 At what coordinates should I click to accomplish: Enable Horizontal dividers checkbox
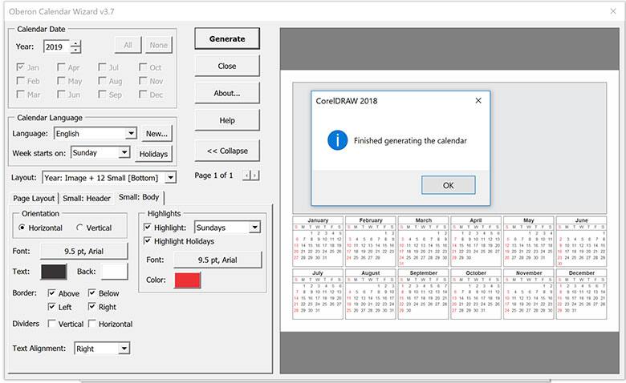(92, 324)
